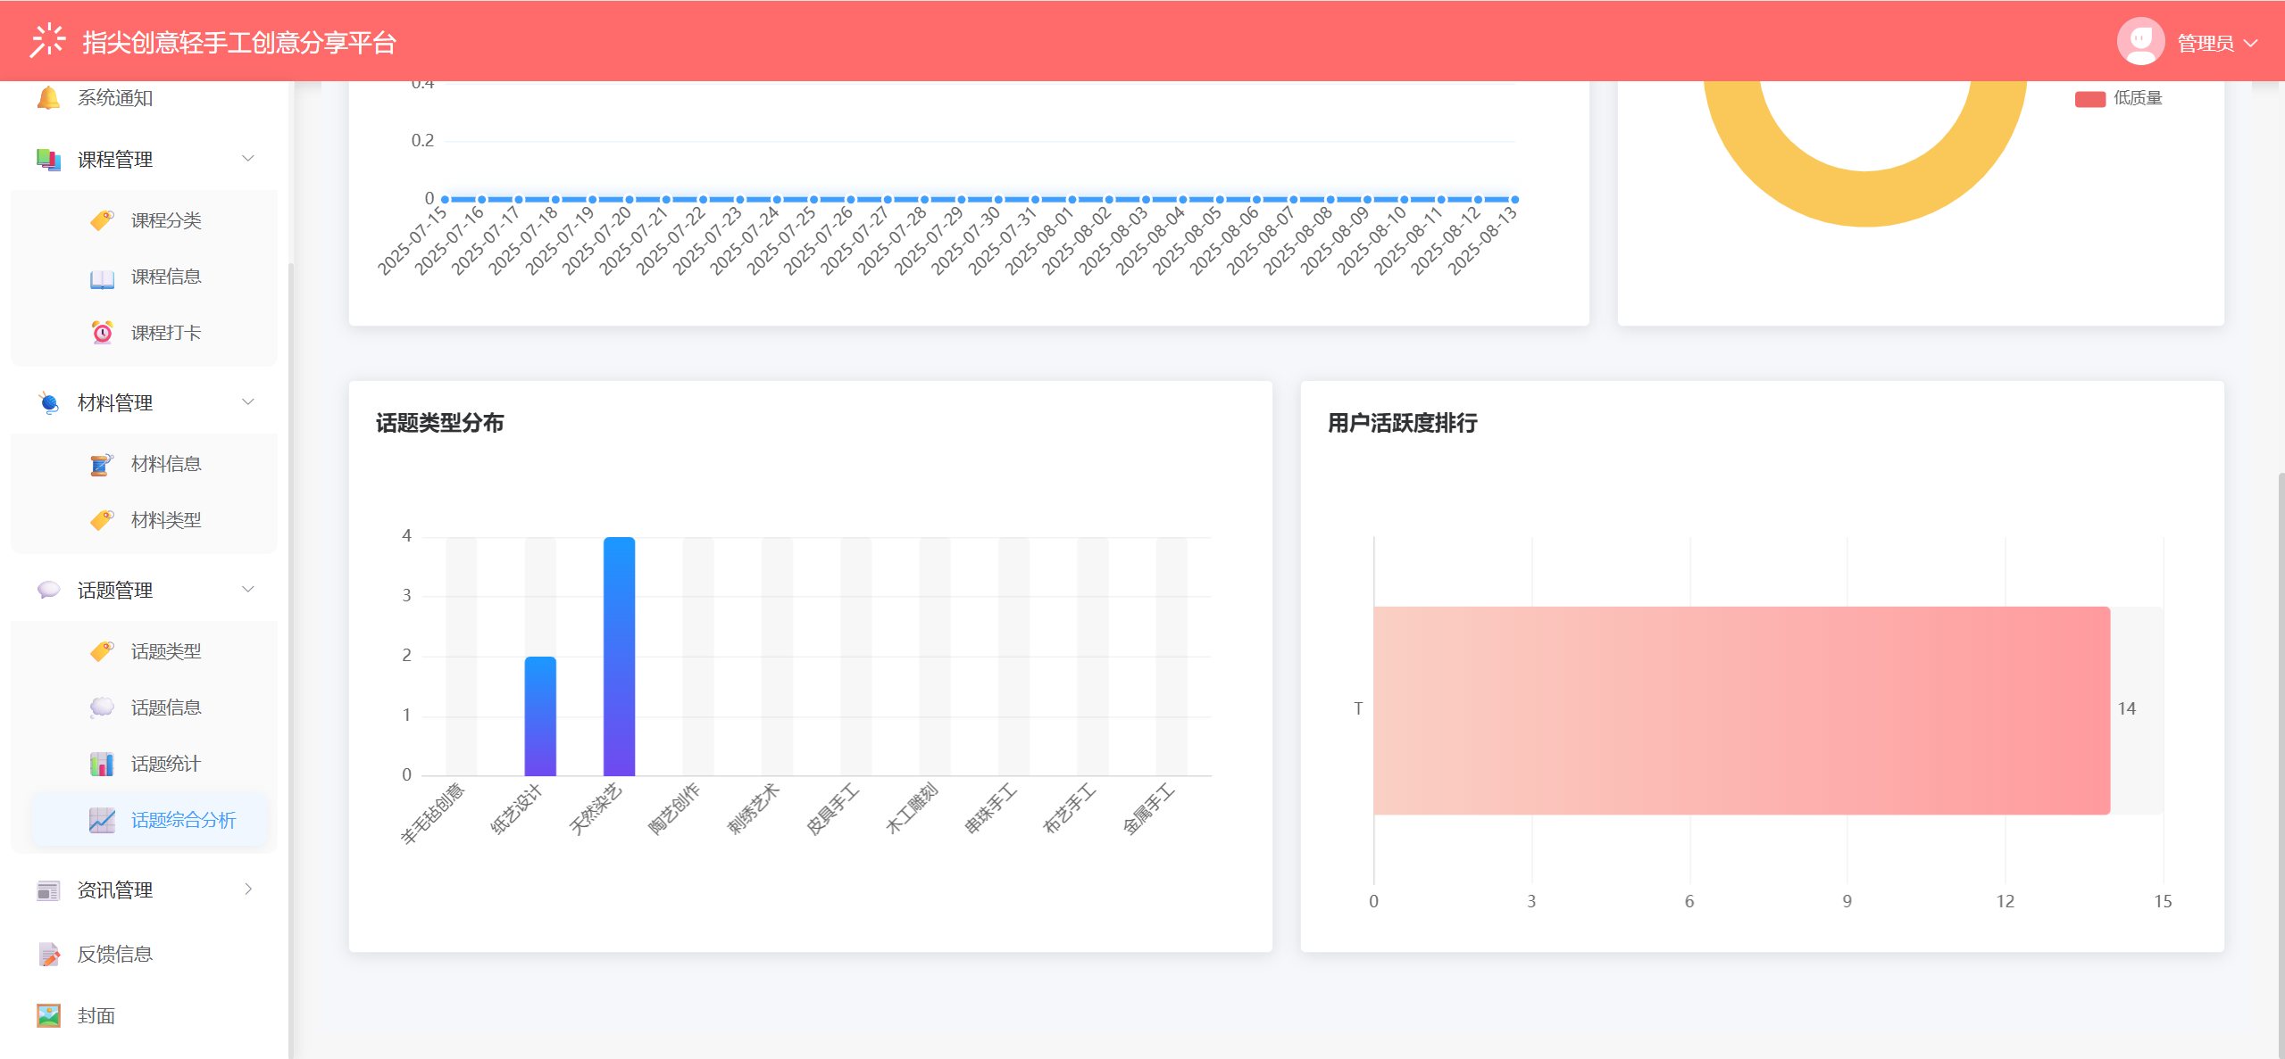Click the platform logo sparkle icon
The width and height of the screenshot is (2285, 1059).
coord(47,41)
